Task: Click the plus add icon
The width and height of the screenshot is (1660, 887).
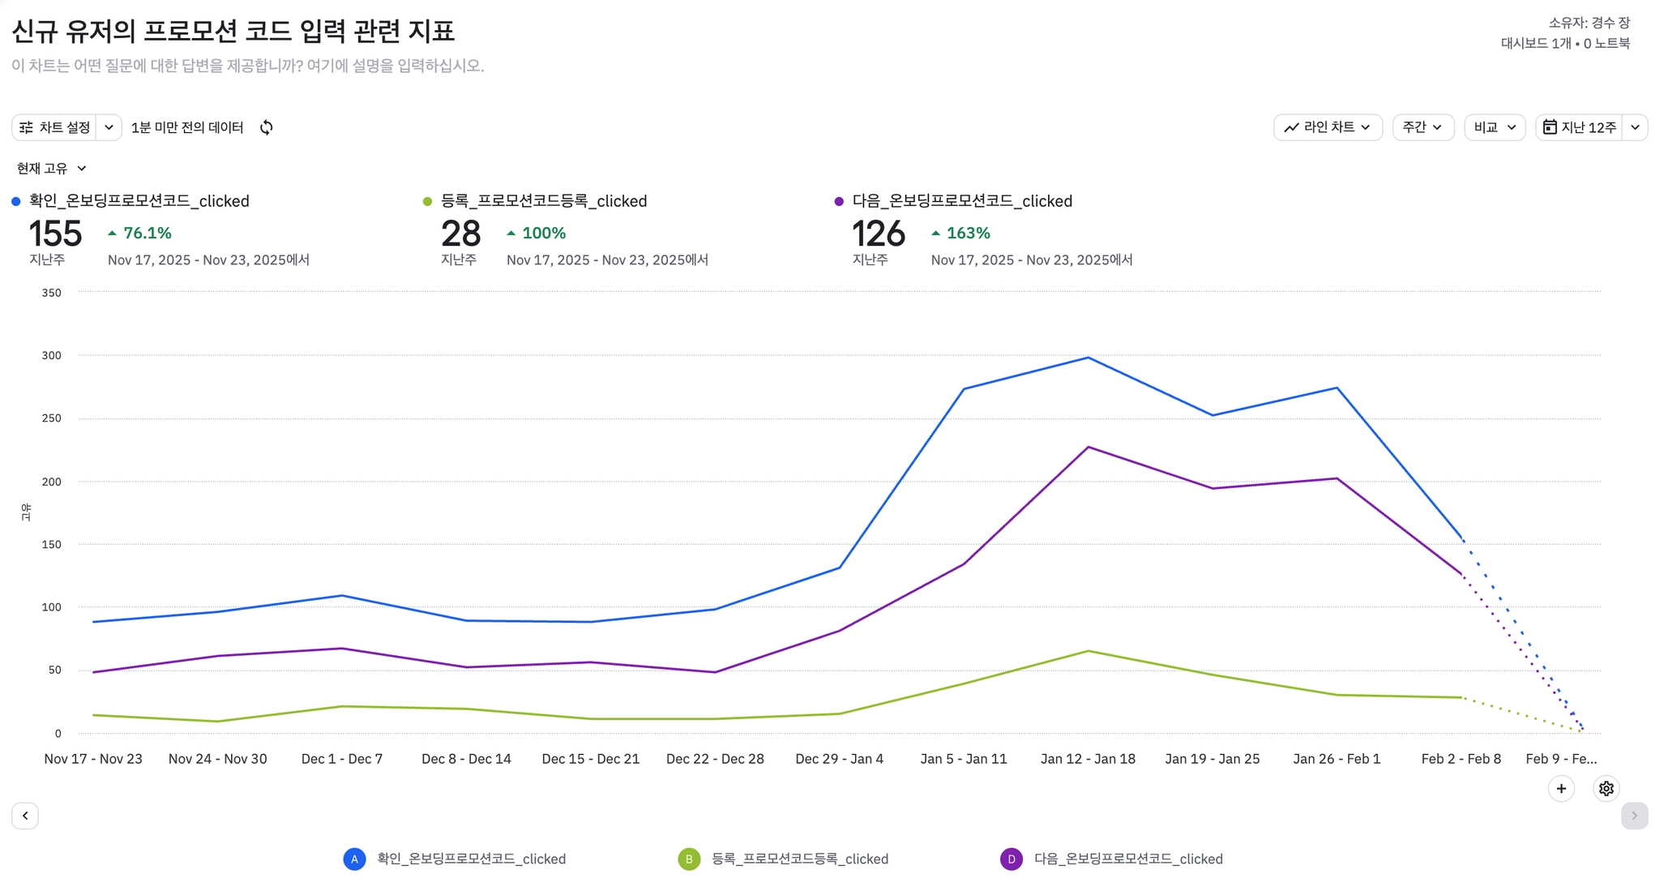Action: [1561, 788]
